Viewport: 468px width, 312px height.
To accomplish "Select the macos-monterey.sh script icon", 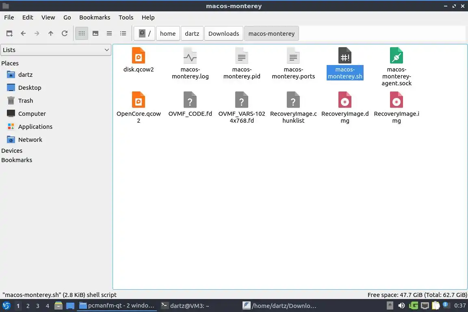I will click(345, 56).
